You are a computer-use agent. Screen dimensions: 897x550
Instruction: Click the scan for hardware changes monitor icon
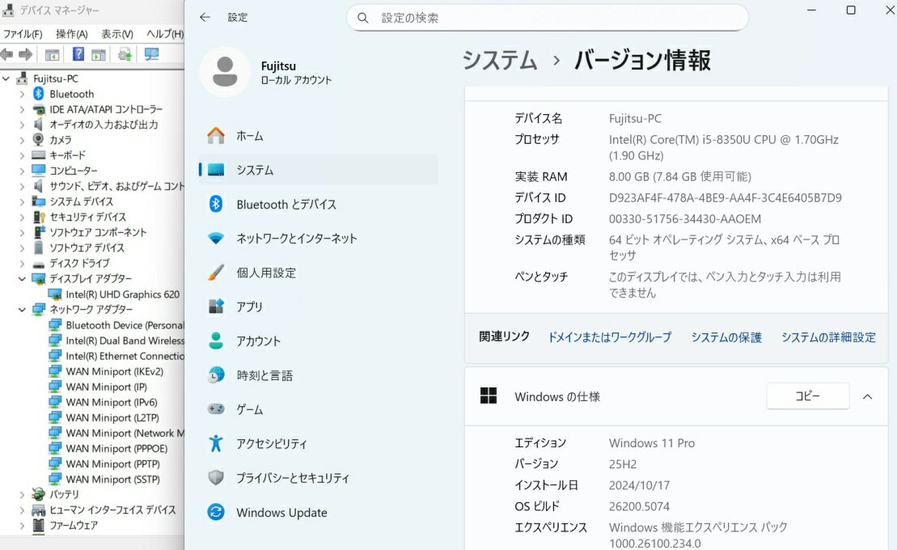click(151, 54)
